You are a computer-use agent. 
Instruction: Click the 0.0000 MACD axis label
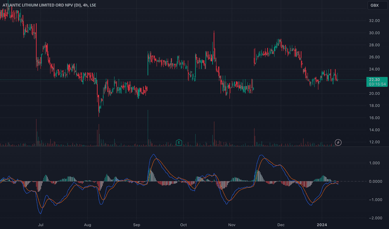coord(375,182)
